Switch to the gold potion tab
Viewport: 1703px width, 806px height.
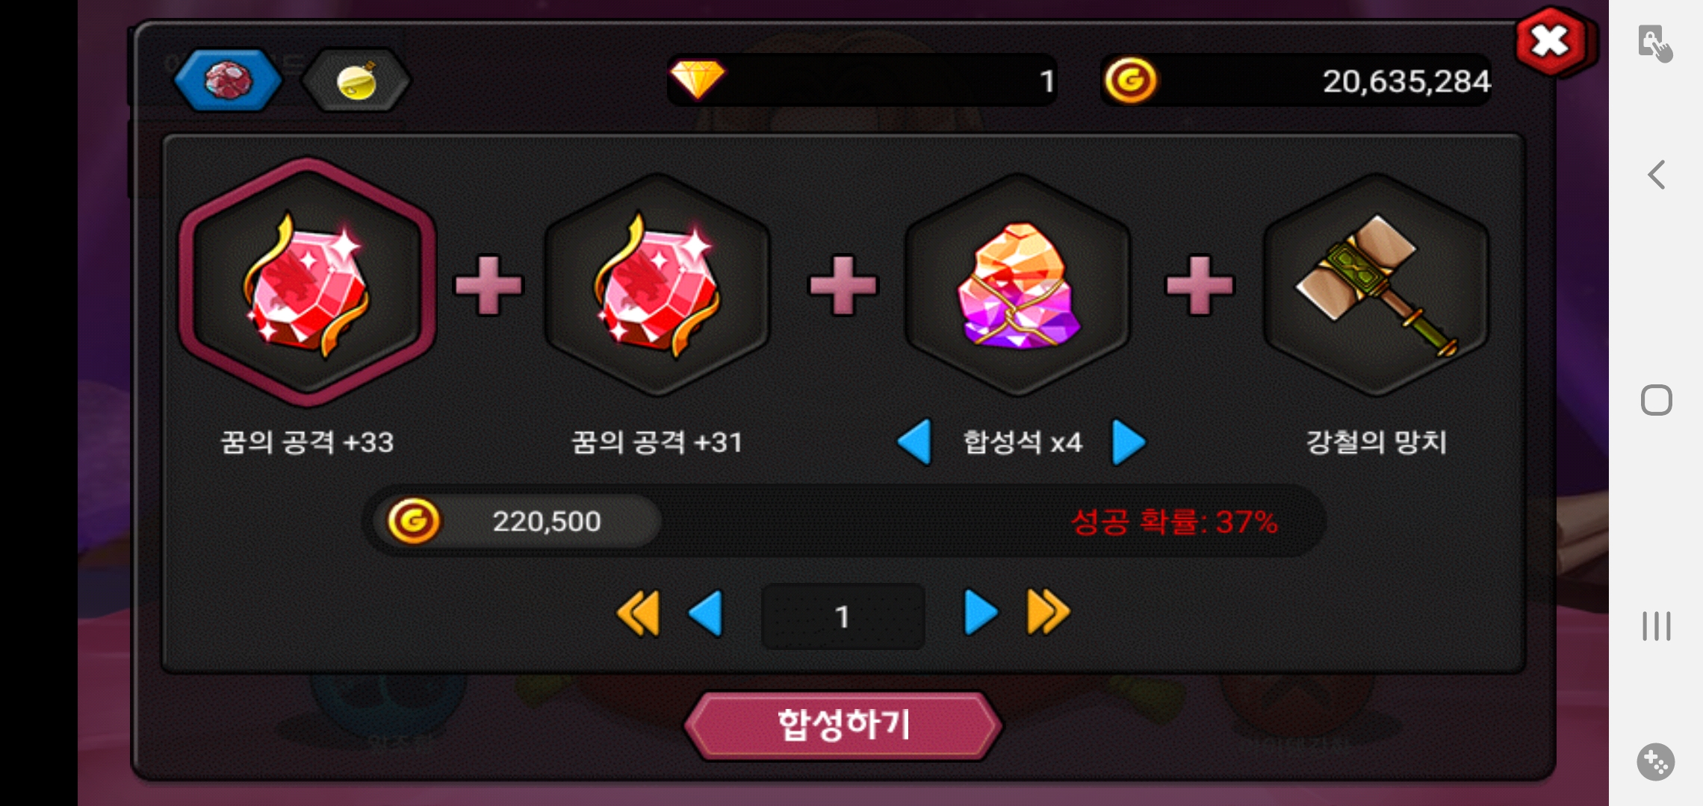(x=356, y=81)
